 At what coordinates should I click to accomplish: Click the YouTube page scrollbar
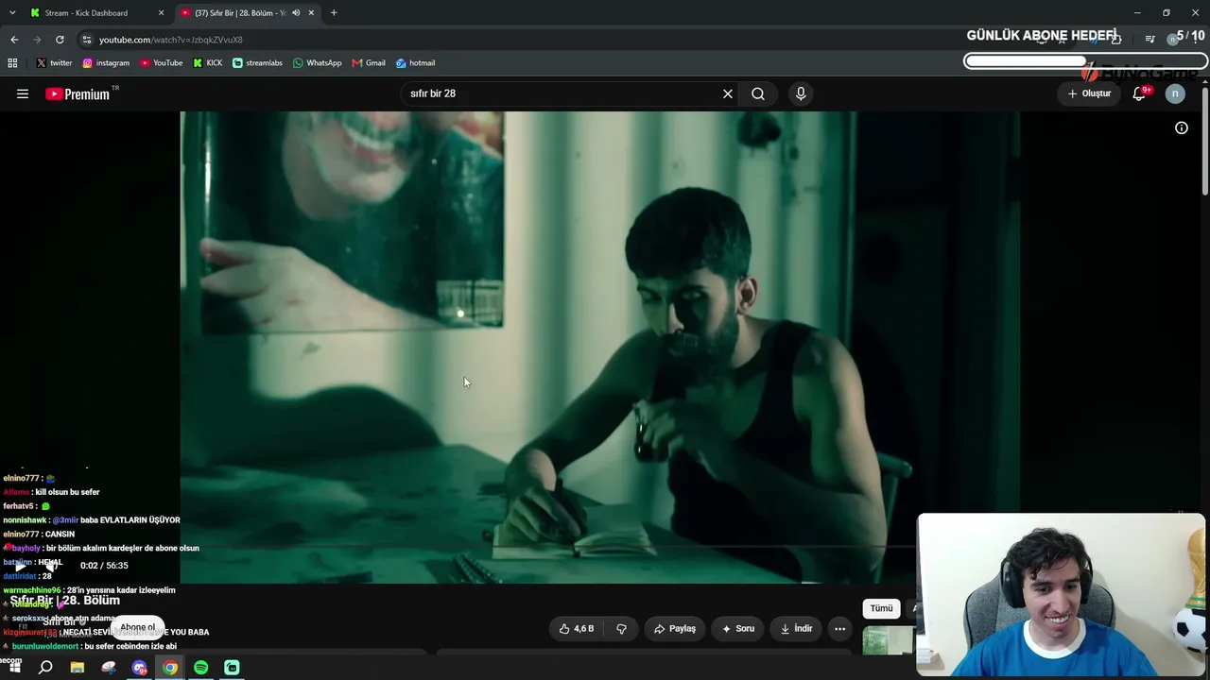coord(1205,142)
